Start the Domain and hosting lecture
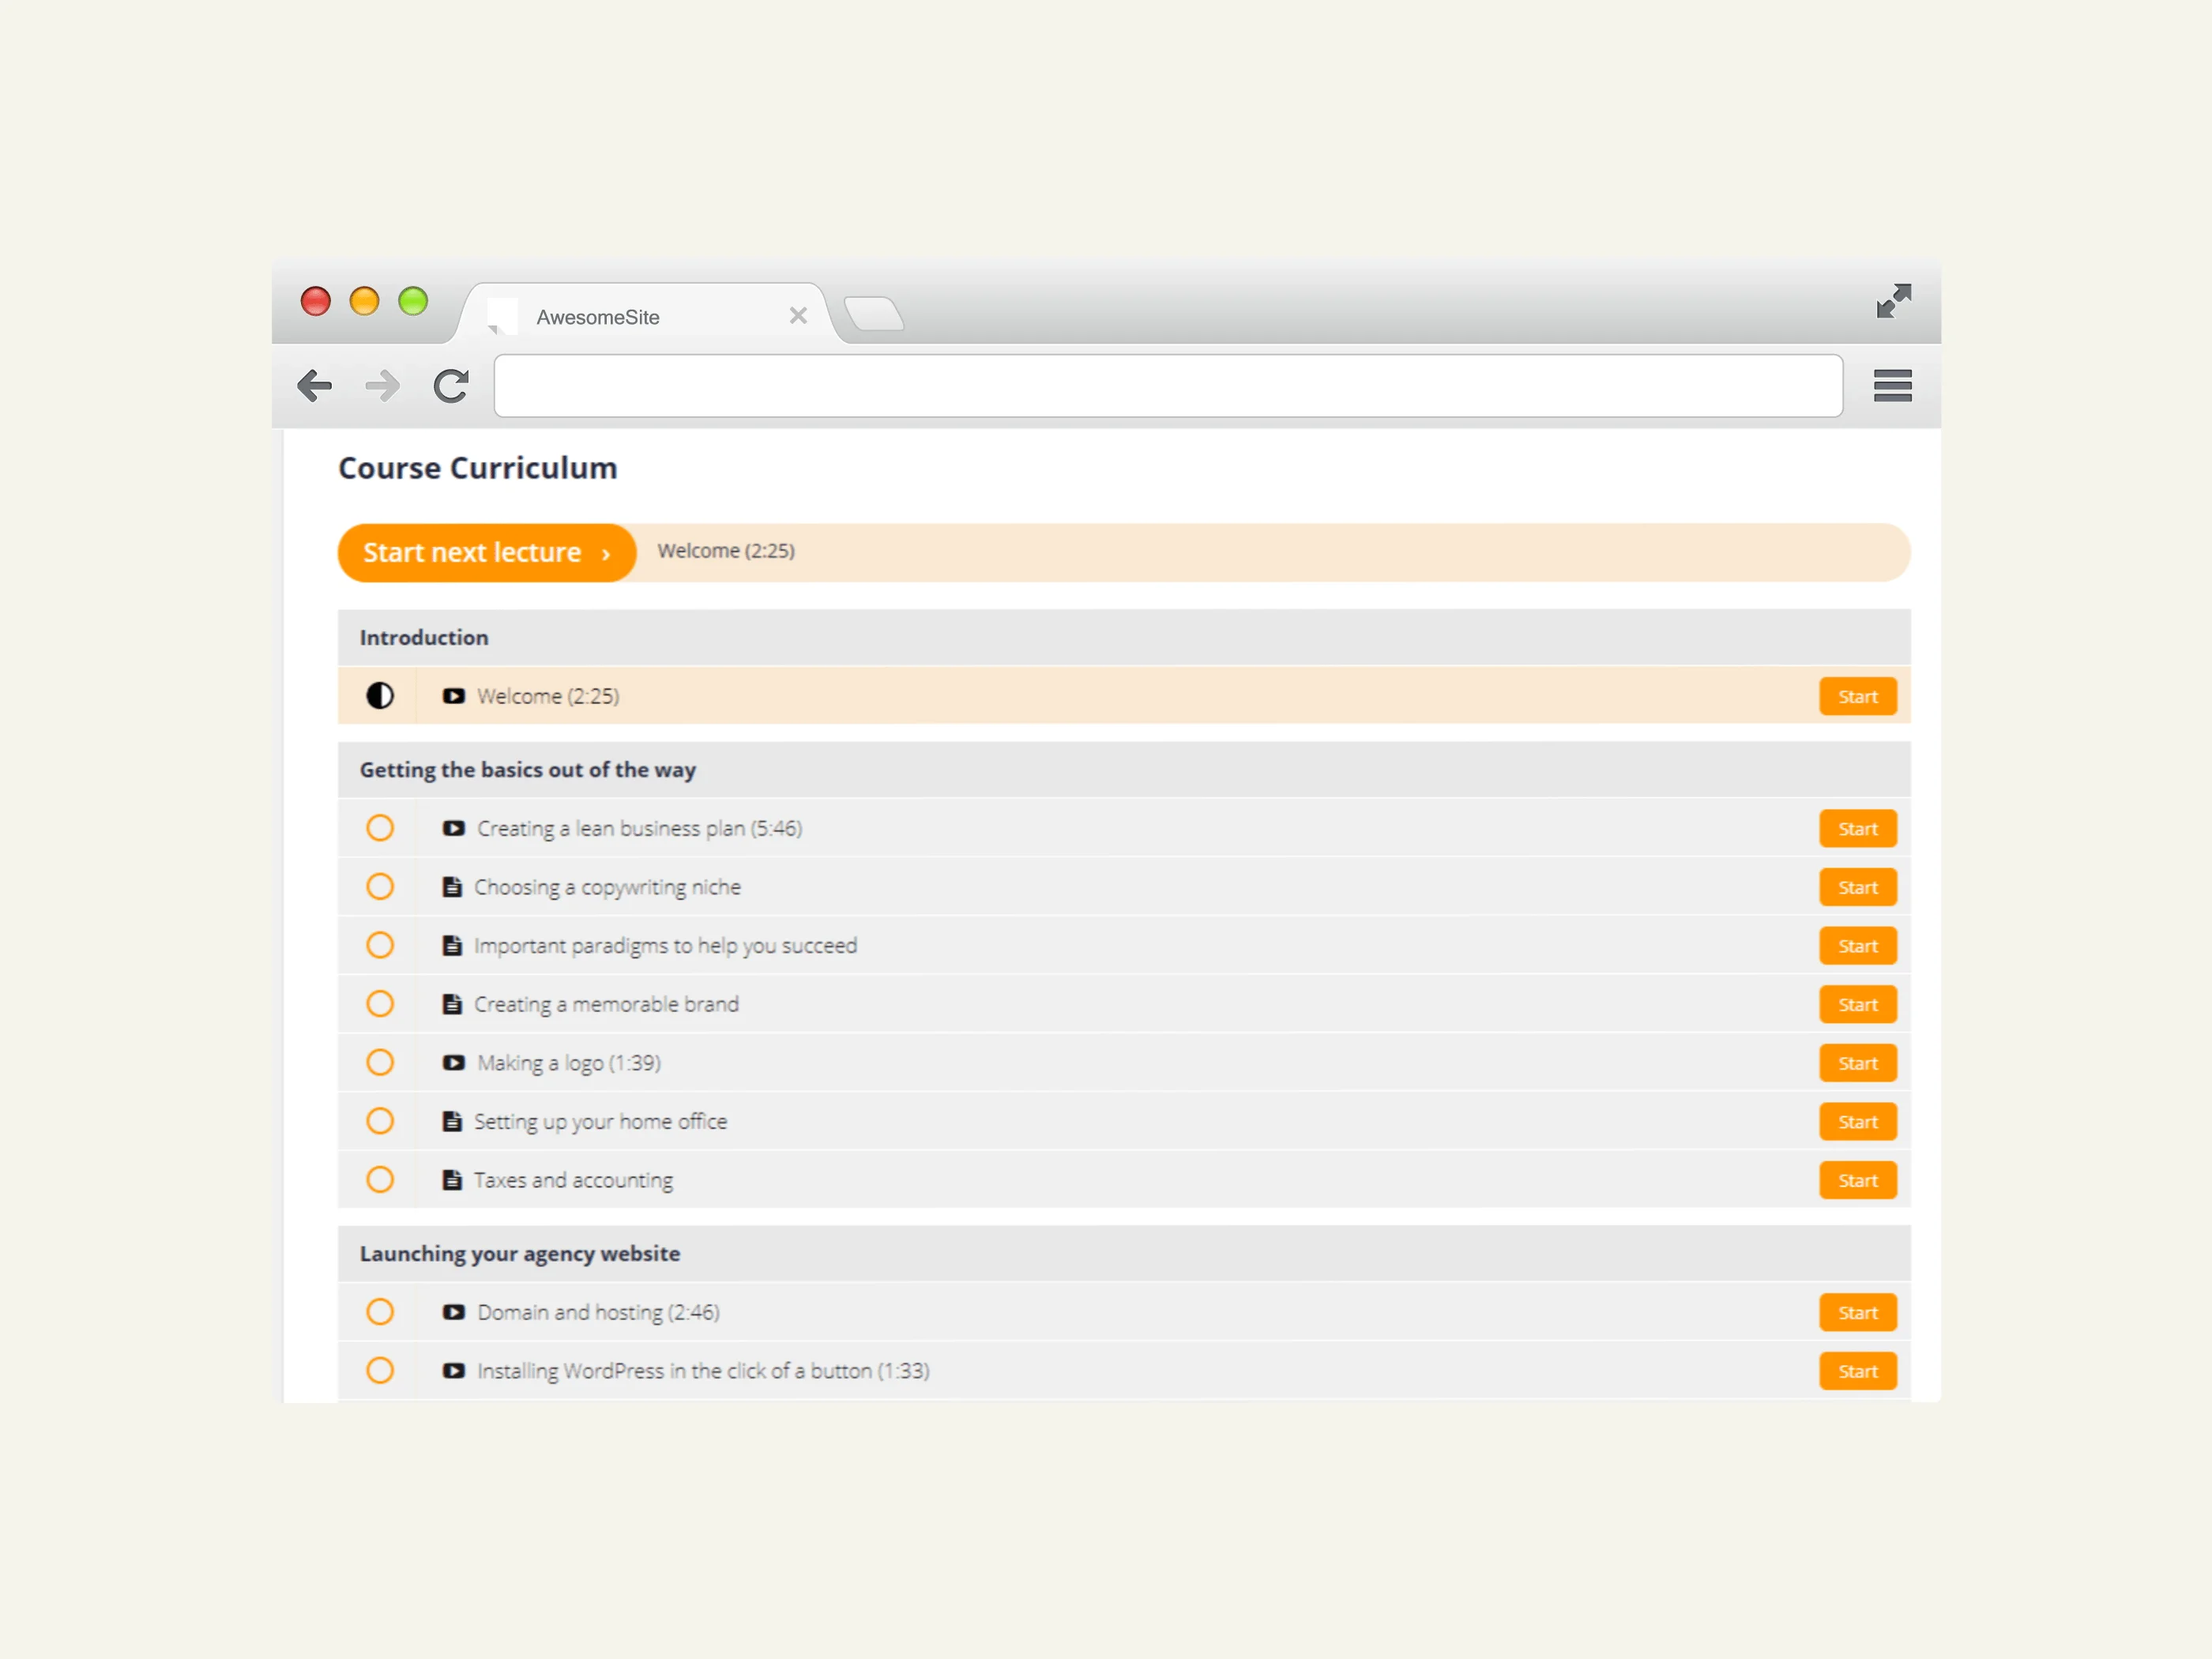Screen dimensions: 2212x1659 (1857, 1312)
